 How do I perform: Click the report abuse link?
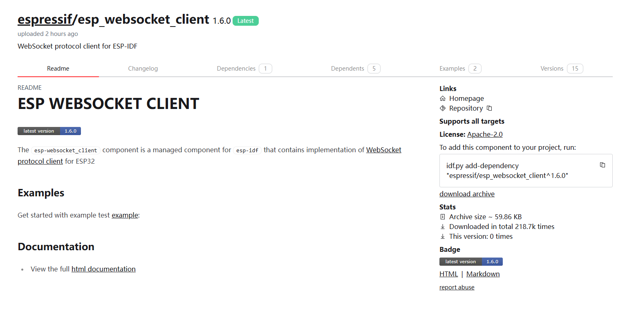pyautogui.click(x=457, y=287)
